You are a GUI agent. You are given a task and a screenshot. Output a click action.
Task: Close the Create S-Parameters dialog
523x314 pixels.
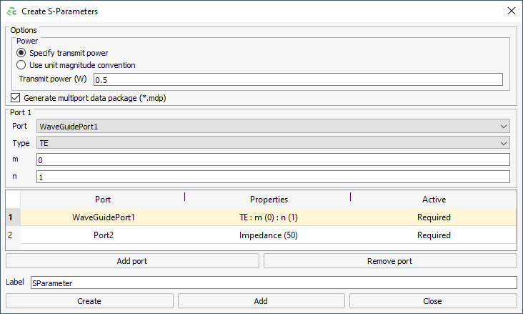point(512,11)
